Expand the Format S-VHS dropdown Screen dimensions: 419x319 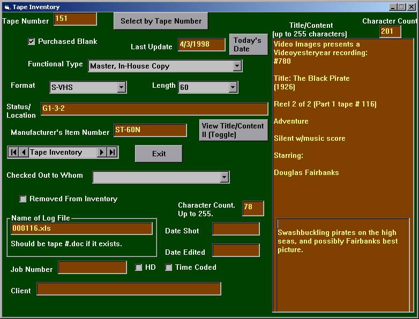pos(122,87)
